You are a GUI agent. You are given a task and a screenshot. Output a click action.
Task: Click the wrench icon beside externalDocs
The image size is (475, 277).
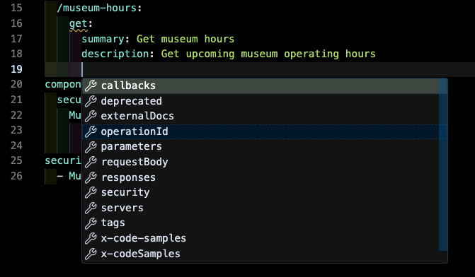coord(91,116)
